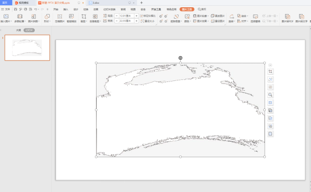Switch the left panel to 幻灯片 (Slides) view
The width and height of the screenshot is (311, 192).
click(29, 30)
